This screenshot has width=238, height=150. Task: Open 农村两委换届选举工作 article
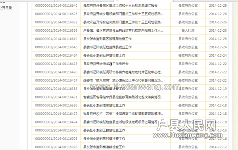123,114
